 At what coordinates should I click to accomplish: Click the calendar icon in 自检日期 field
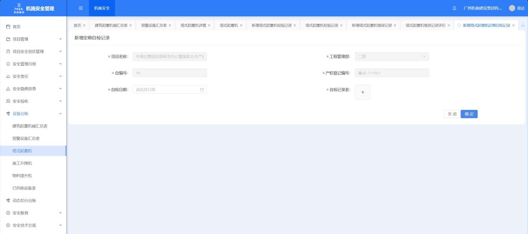(202, 90)
